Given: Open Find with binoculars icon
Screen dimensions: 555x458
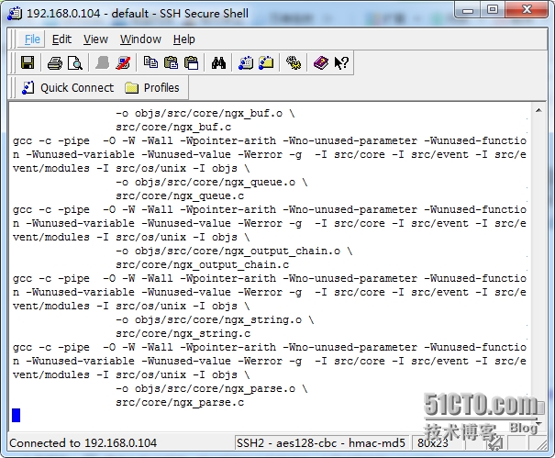Looking at the screenshot, I should click(218, 63).
